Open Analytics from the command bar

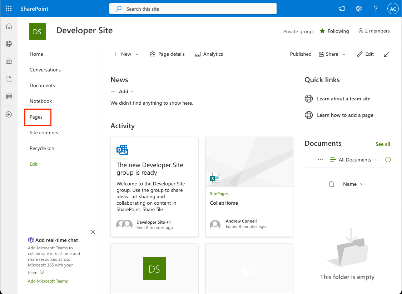[209, 54]
